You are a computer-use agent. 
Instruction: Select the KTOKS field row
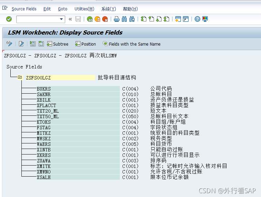[x=78, y=122]
